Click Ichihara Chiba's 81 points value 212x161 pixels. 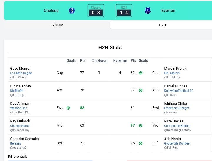[132, 108]
